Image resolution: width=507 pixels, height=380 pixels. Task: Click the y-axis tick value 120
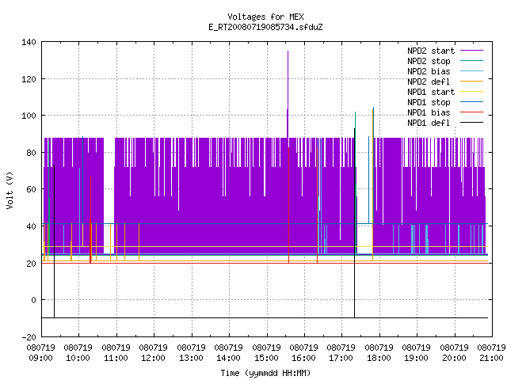pos(29,79)
